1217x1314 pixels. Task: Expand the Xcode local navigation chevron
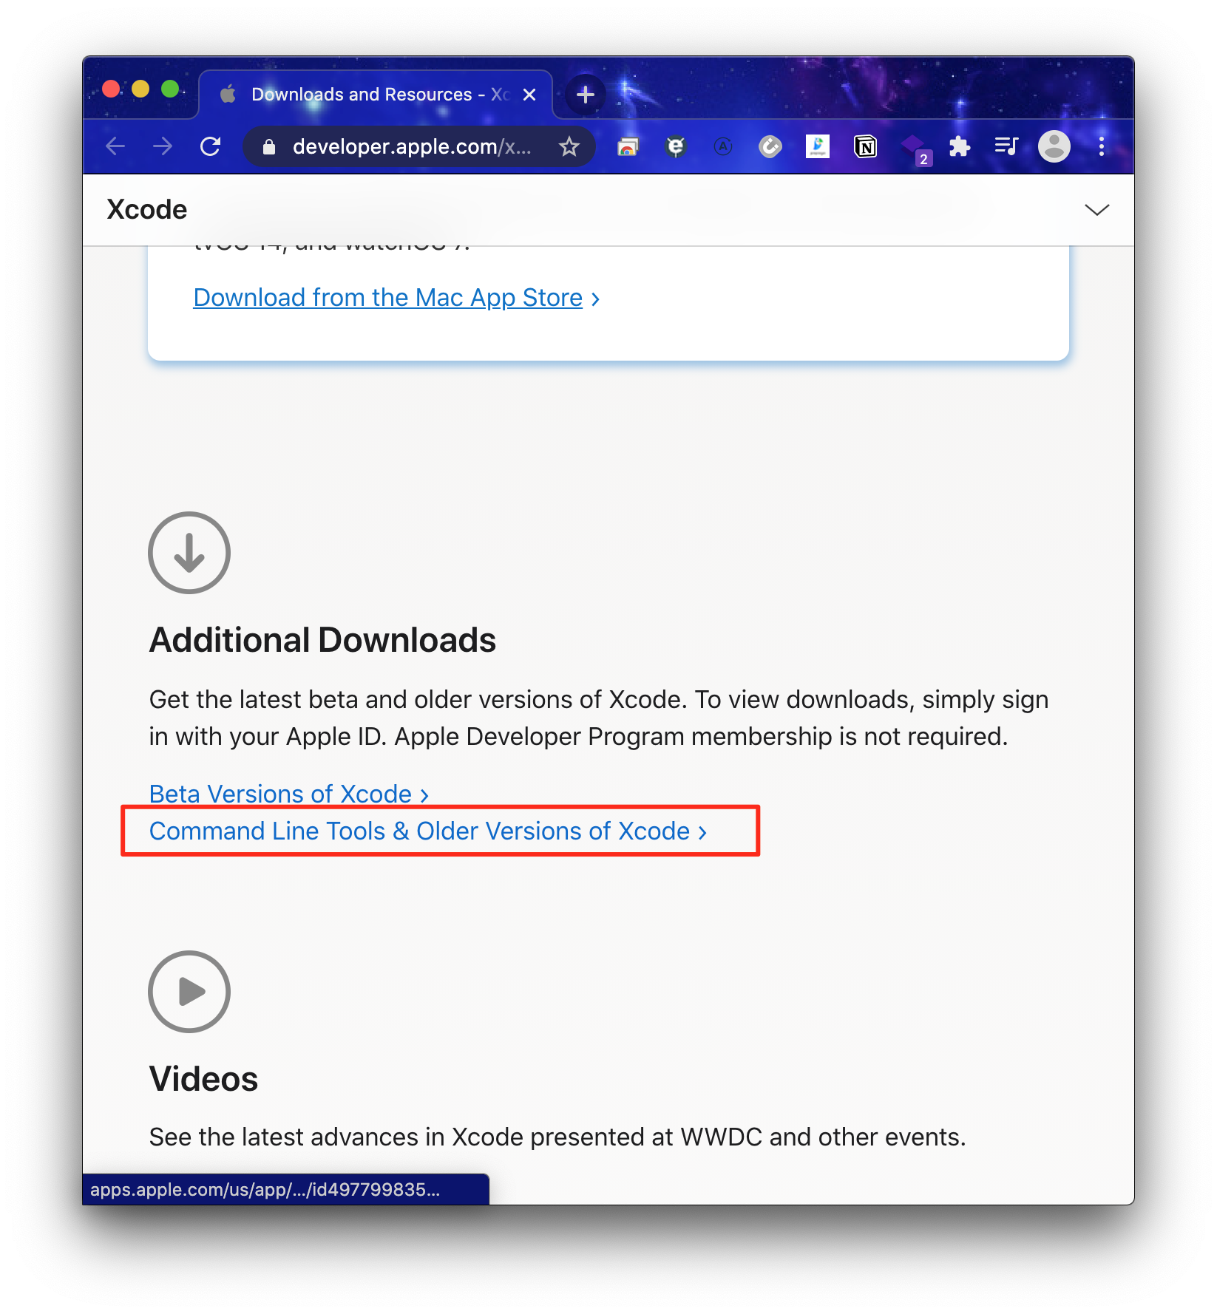pyautogui.click(x=1096, y=210)
